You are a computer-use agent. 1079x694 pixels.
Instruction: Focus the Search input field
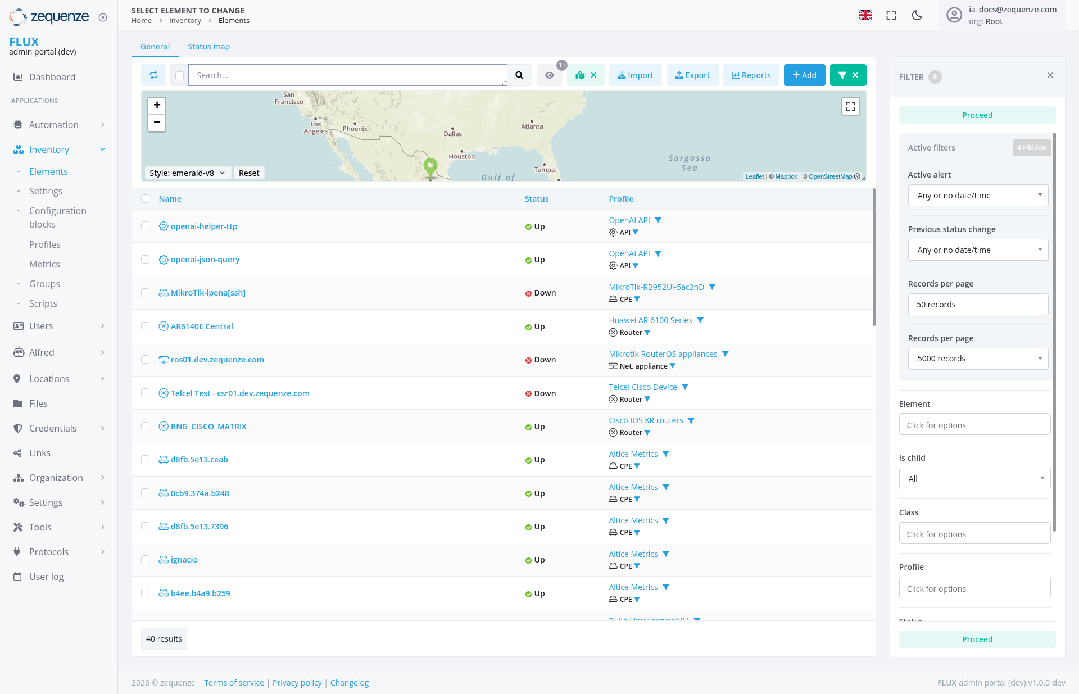point(348,75)
